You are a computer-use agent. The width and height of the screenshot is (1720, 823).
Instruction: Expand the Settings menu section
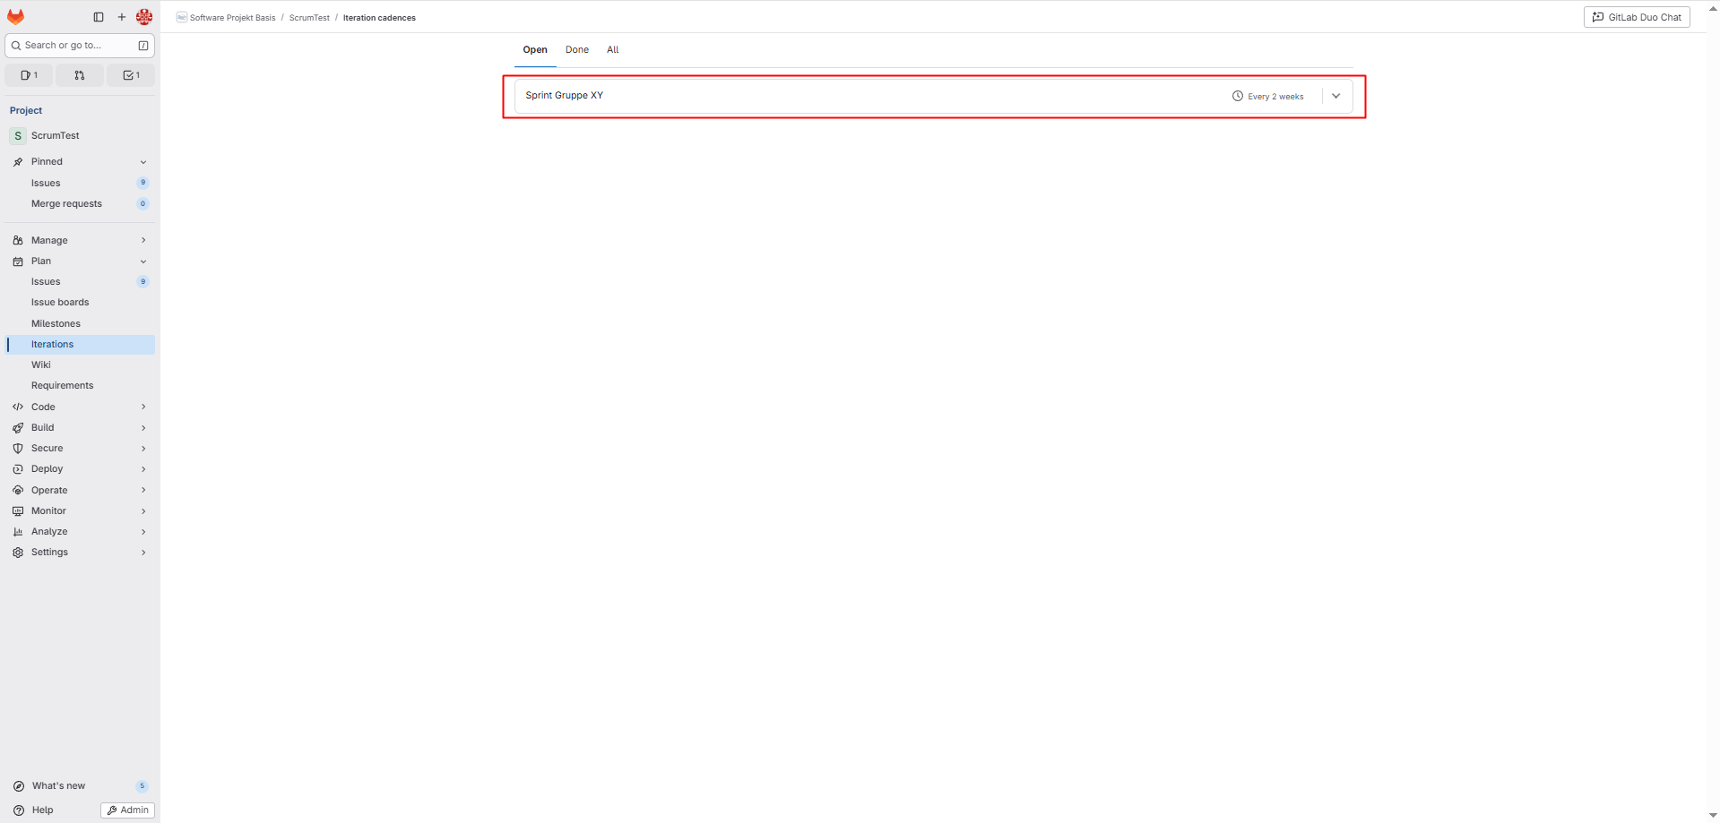point(143,553)
